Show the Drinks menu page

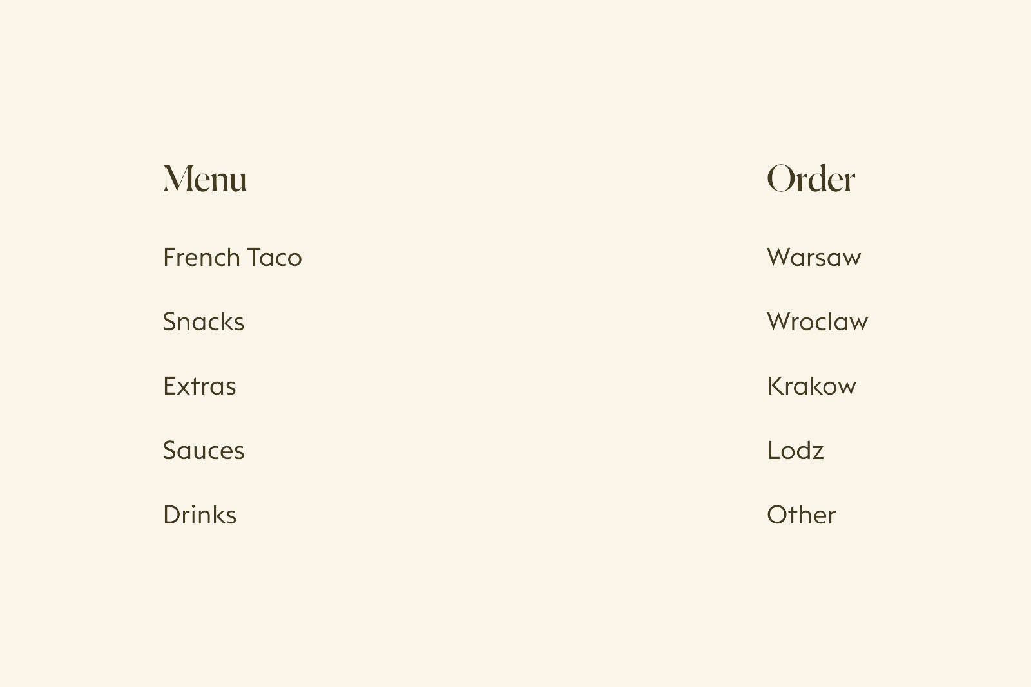(x=200, y=515)
